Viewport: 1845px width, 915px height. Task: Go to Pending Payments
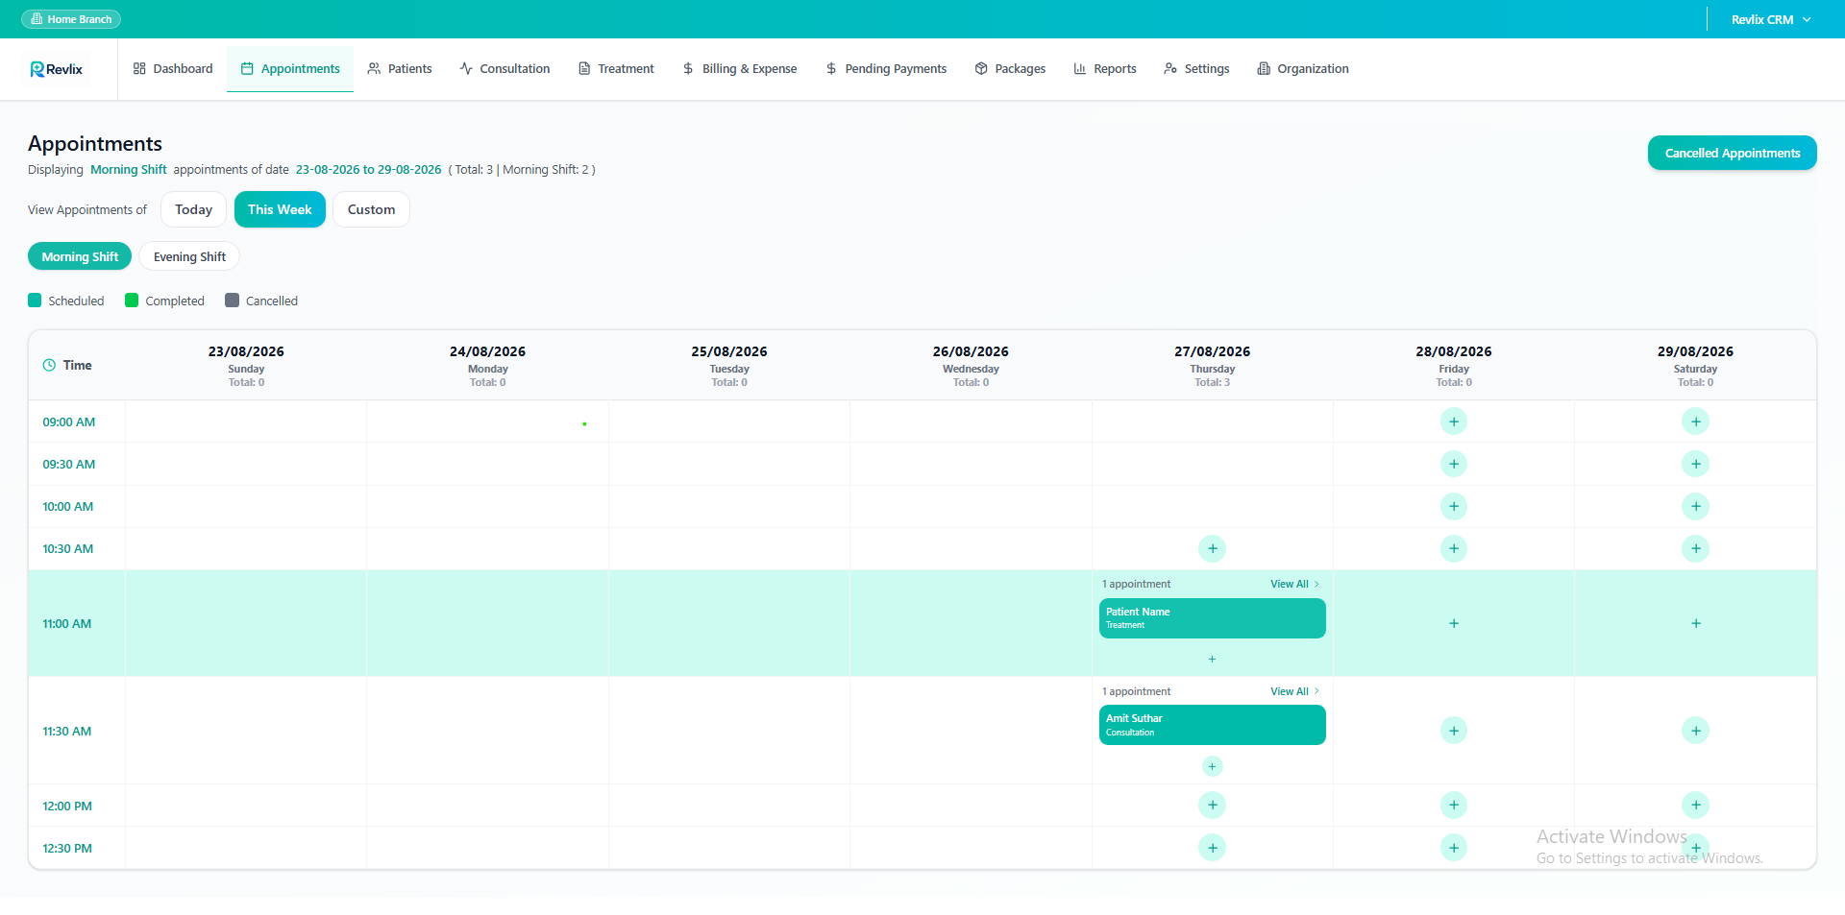(886, 69)
